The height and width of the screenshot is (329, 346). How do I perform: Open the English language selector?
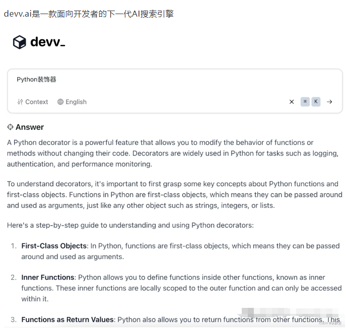(72, 102)
